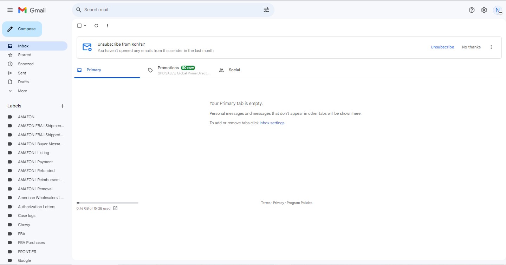Click the 50 new promotions badge

[x=188, y=68]
